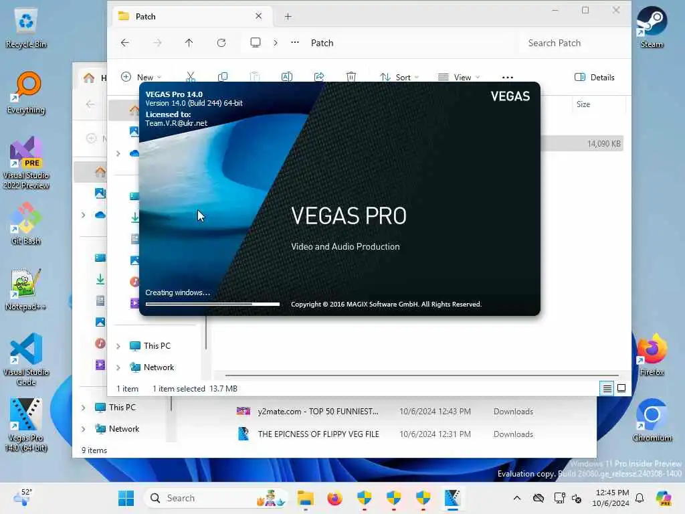Click the Share icon in Patch toolbar
Image resolution: width=685 pixels, height=514 pixels.
coord(319,77)
